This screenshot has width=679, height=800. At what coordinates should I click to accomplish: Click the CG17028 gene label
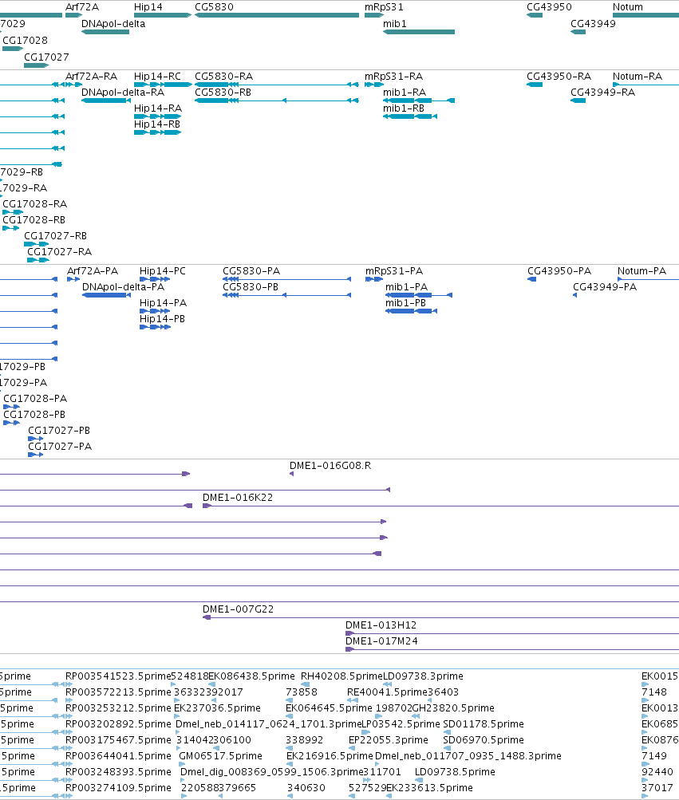tap(25, 41)
